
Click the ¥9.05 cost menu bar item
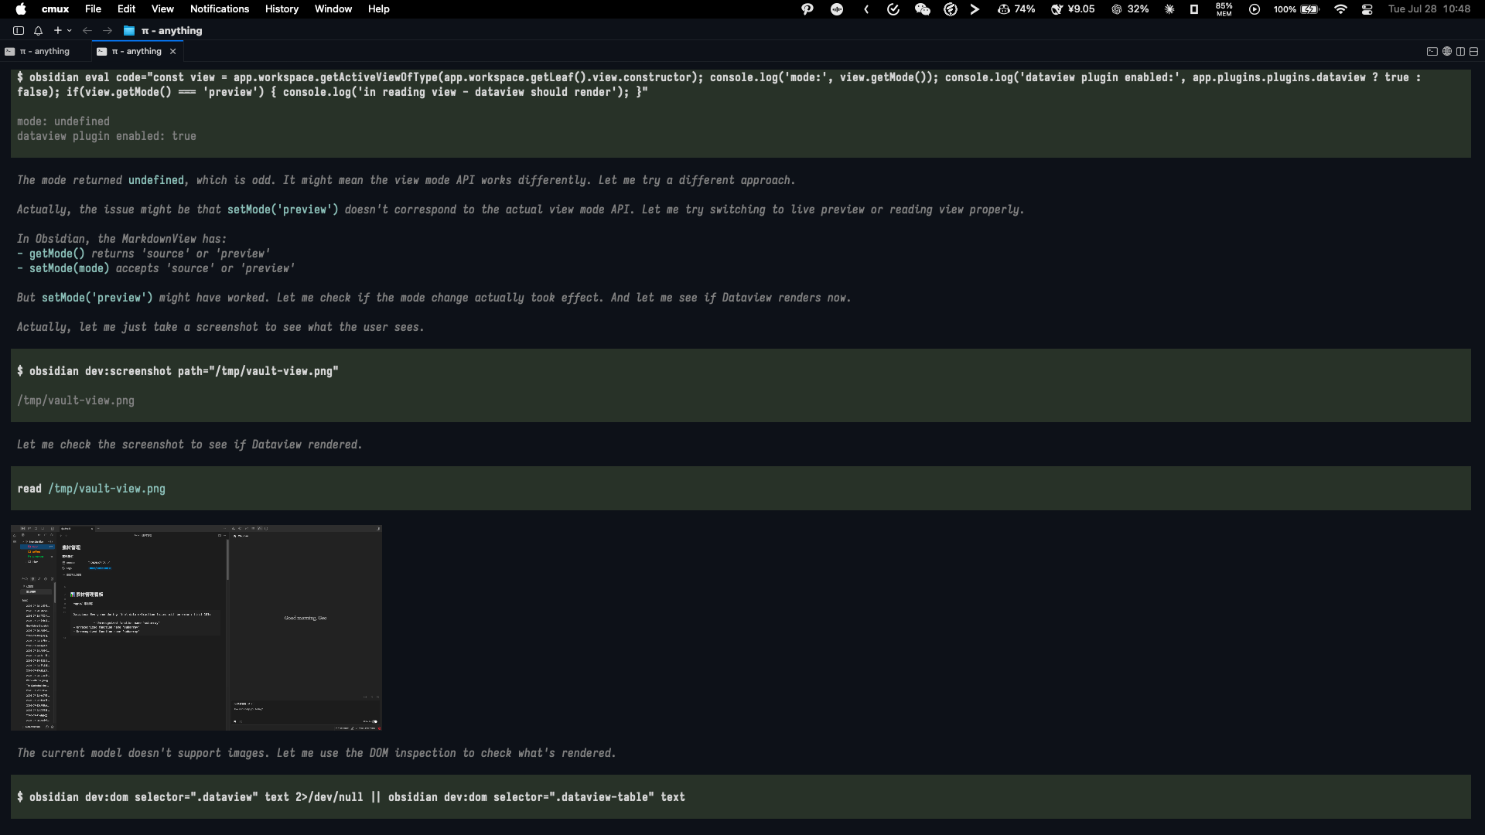[1073, 9]
